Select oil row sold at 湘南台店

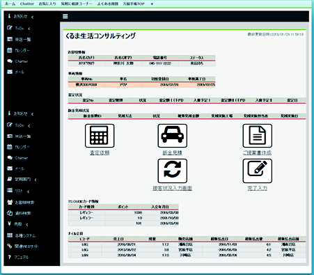[187, 244]
